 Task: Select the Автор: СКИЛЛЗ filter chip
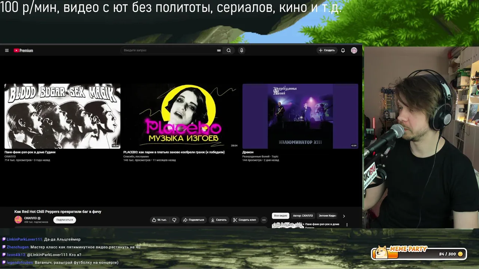303,216
